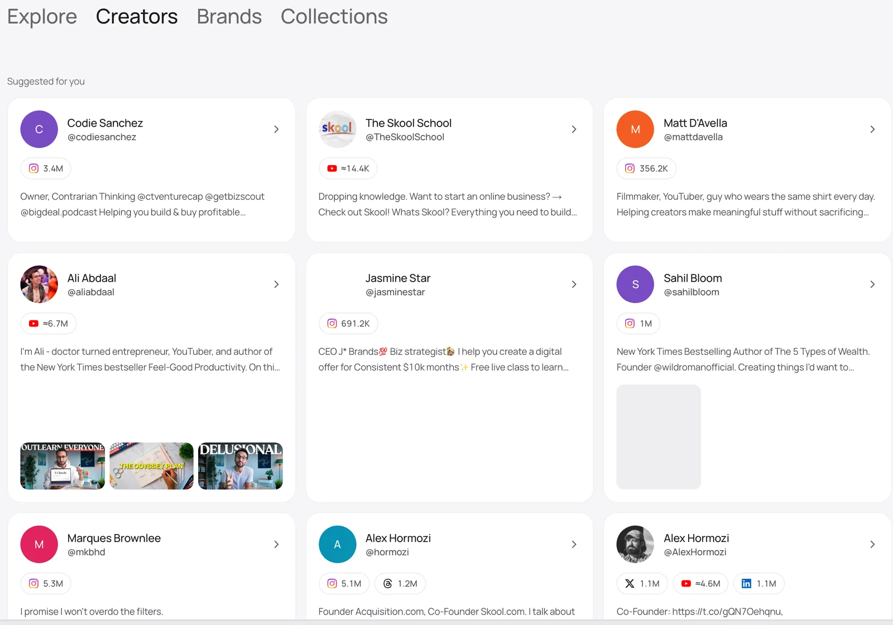Click Marques Brownlee pink M avatar
Screen dimensions: 893x625
[x=39, y=545]
